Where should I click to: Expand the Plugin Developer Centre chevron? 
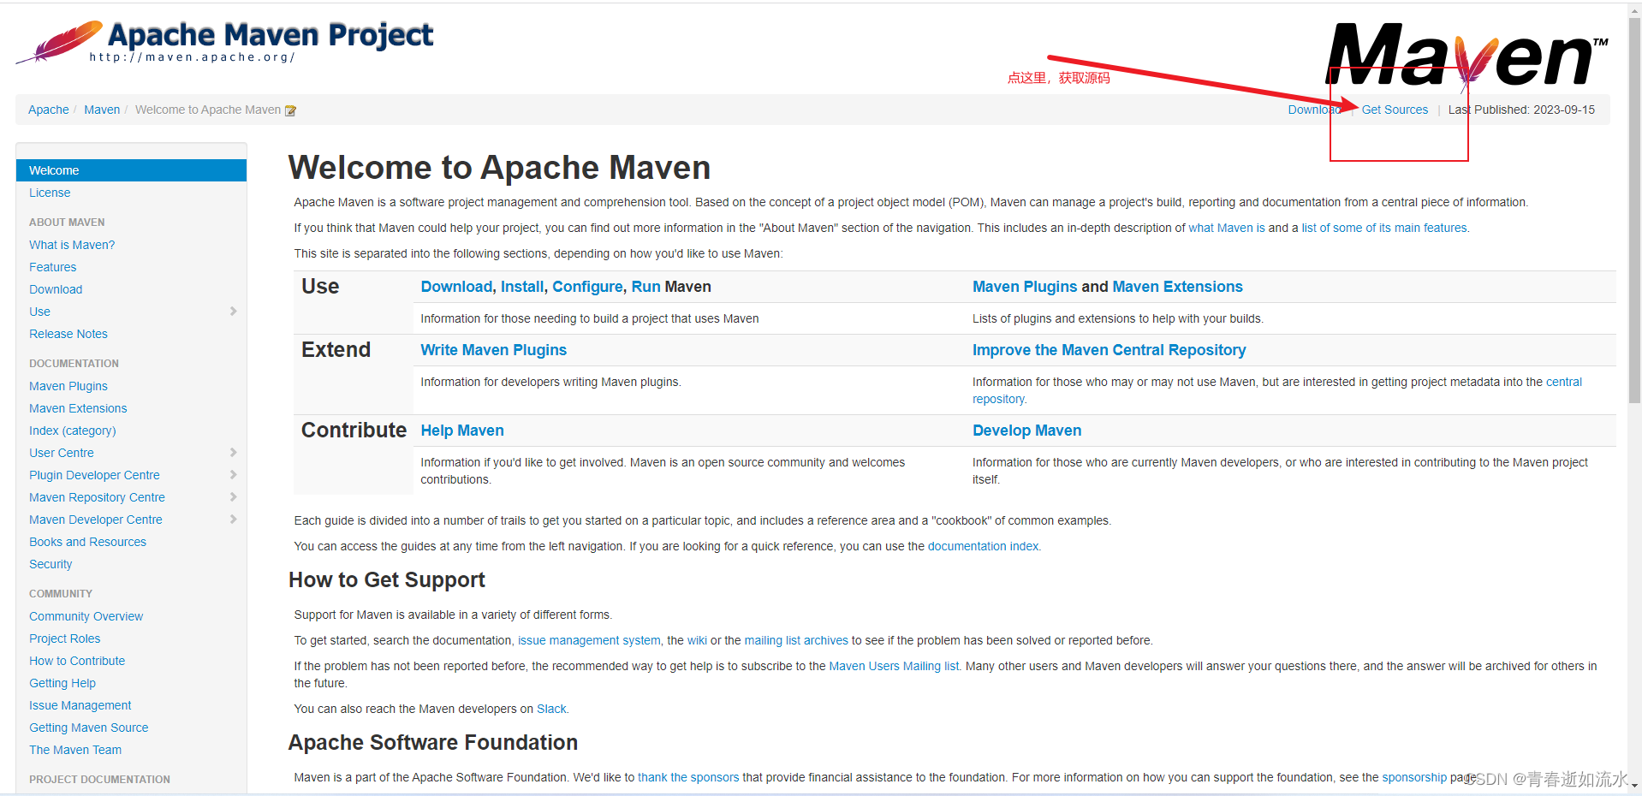point(233,475)
